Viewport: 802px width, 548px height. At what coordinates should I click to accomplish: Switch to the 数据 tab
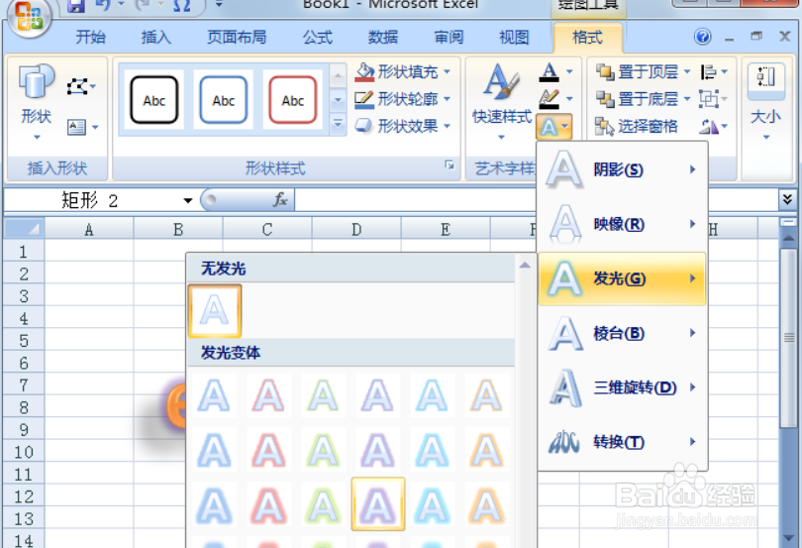pos(383,37)
